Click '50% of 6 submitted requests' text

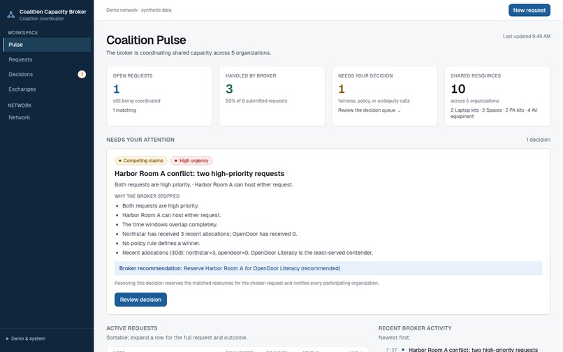(256, 101)
